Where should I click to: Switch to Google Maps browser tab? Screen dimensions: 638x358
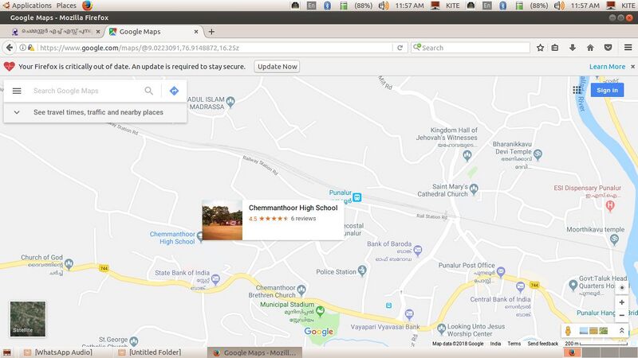(x=154, y=32)
